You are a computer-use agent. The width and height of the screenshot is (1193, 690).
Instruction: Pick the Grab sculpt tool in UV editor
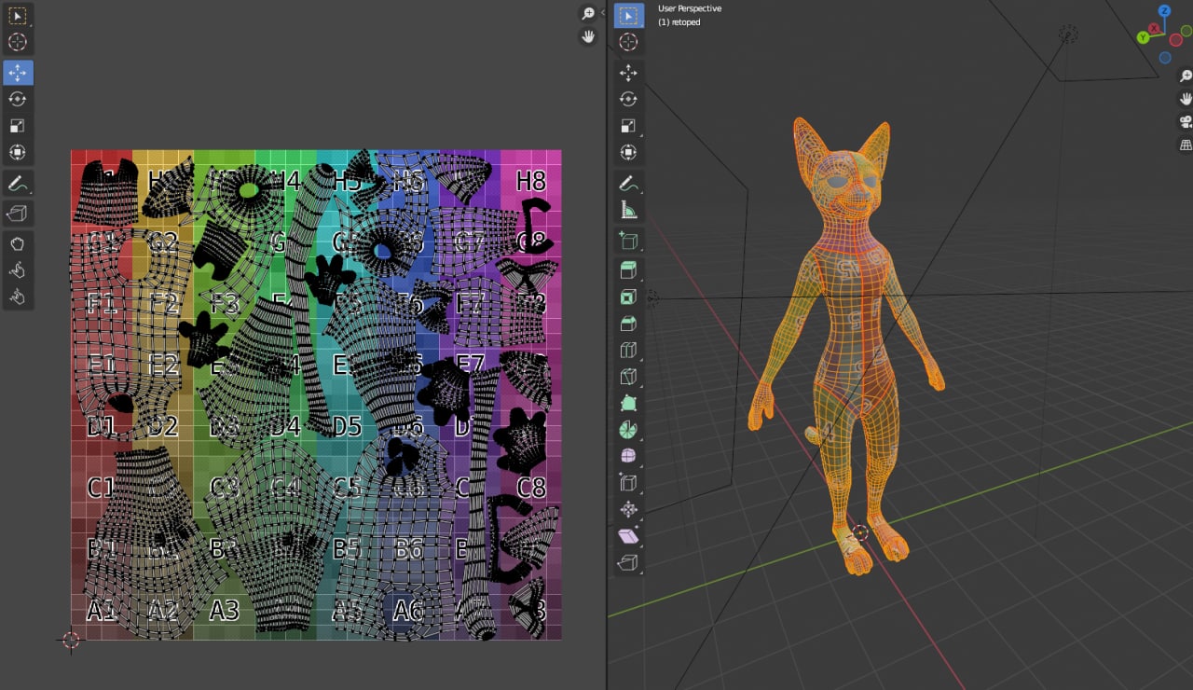pyautogui.click(x=18, y=243)
